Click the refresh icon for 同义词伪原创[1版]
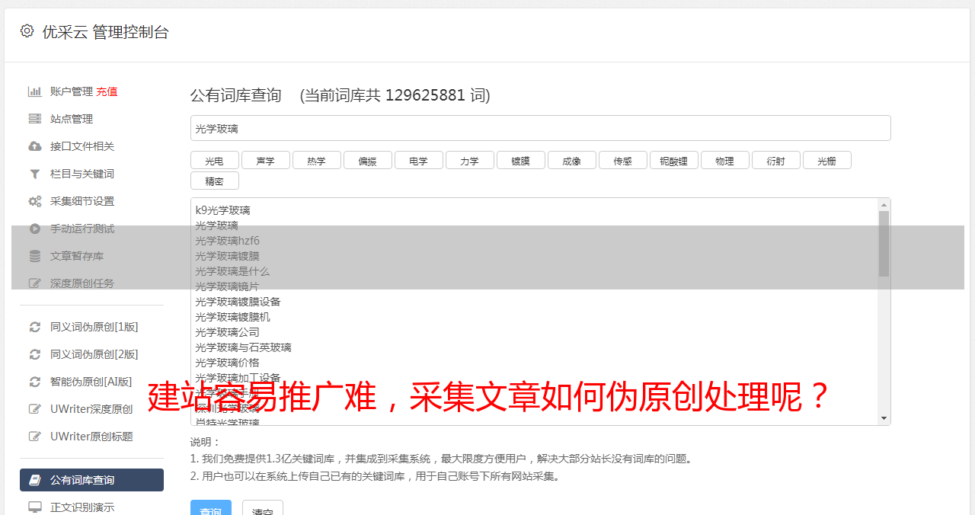 (35, 327)
